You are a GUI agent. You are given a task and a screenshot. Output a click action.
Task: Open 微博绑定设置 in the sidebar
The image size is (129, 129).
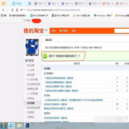pos(33,89)
